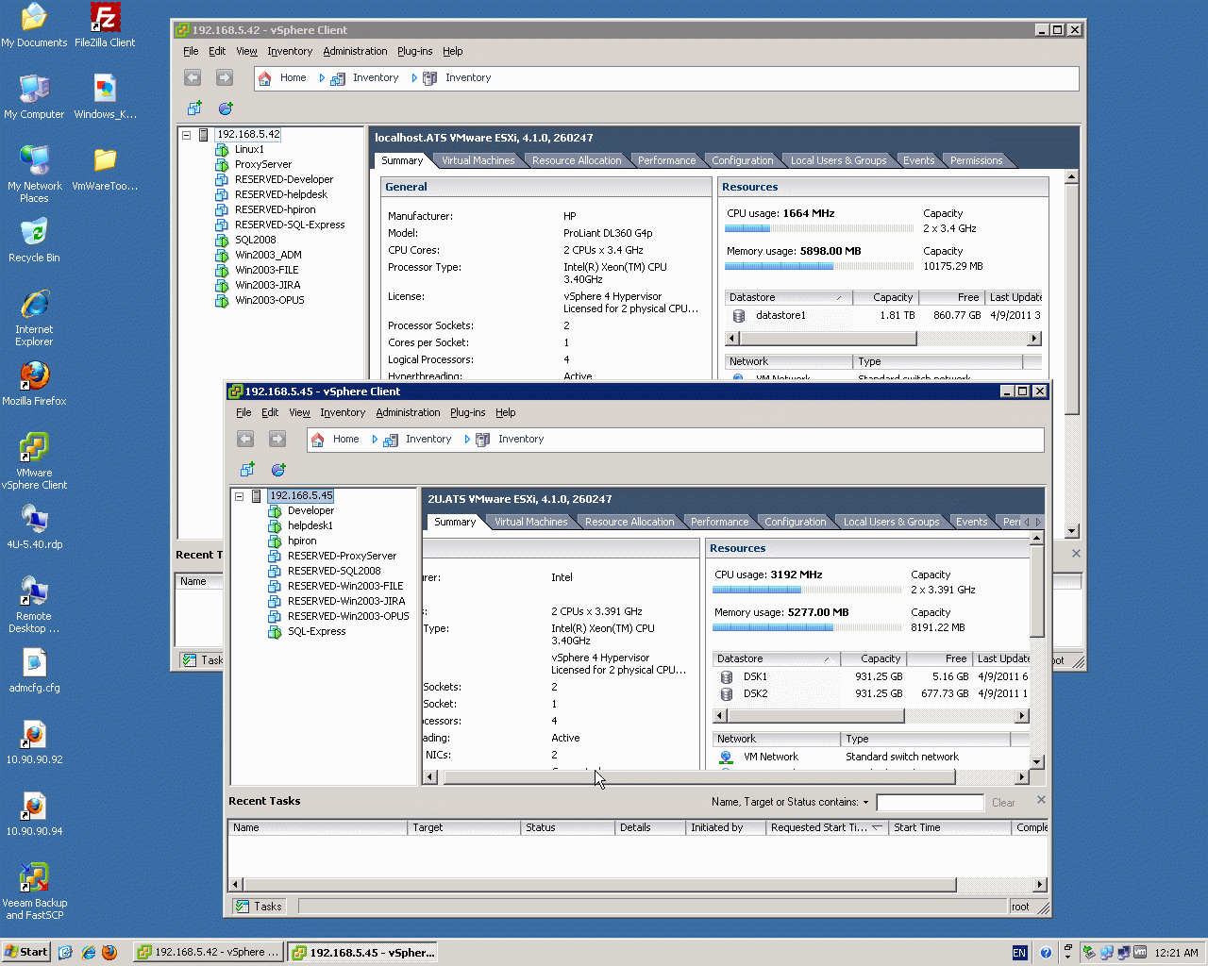Open Remote Desktop shortcut on desktop
Viewport: 1208px width, 966px height.
[34, 605]
